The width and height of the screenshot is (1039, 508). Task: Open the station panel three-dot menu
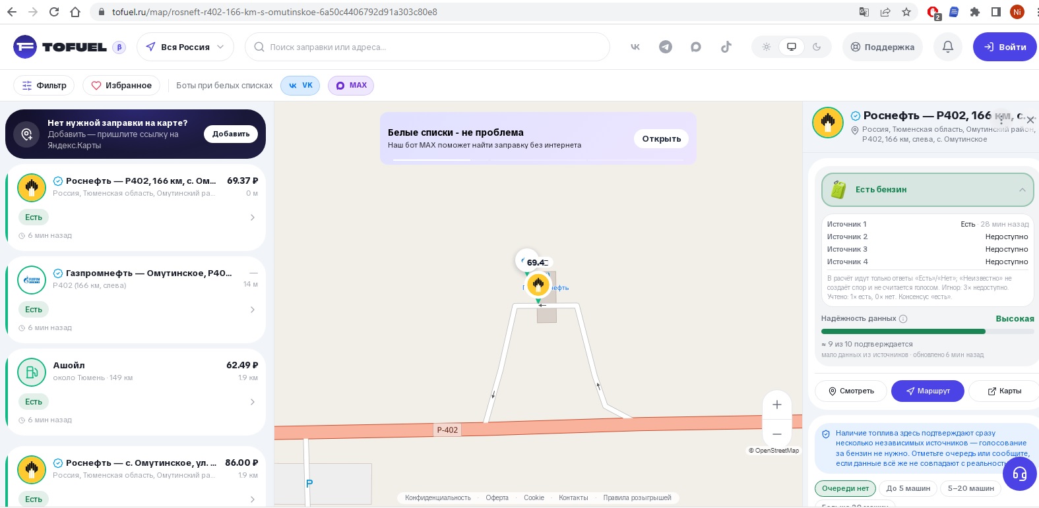(1002, 119)
